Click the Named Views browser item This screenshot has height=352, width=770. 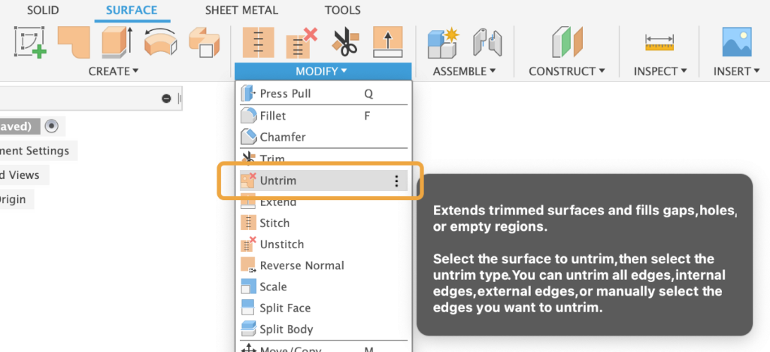20,175
